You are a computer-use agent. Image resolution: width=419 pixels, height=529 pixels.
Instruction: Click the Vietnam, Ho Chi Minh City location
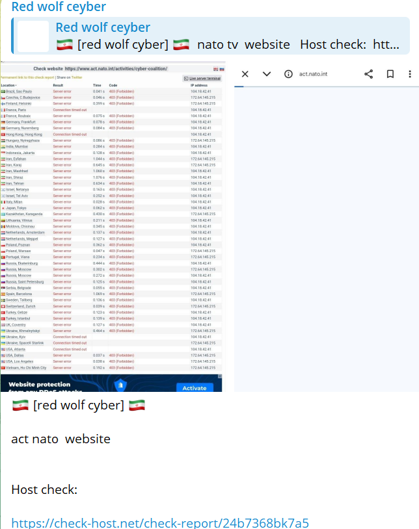26,368
